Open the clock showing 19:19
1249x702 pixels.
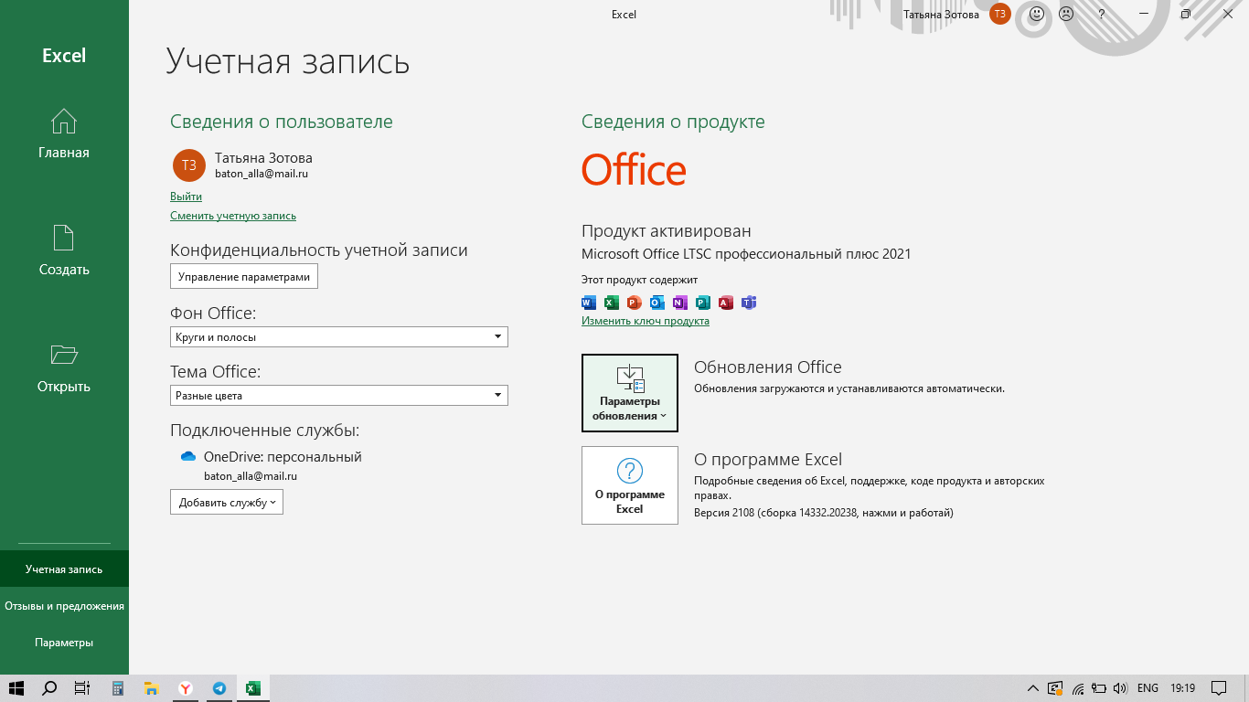tap(1182, 688)
